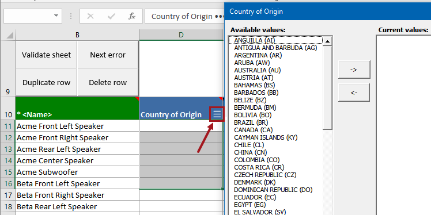Screen dimensions: 431x215
Task: Select column D header
Action: pyautogui.click(x=181, y=35)
